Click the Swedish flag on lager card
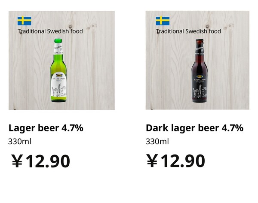 25,21
